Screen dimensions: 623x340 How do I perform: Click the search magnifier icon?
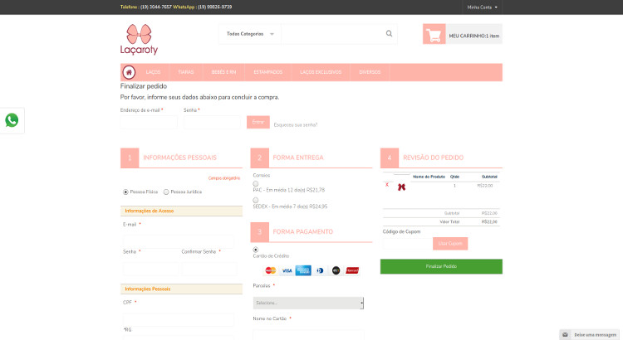click(389, 34)
